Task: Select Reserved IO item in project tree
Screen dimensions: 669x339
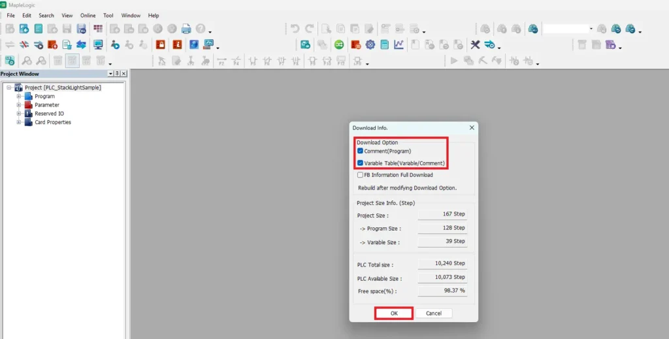Action: [x=49, y=114]
